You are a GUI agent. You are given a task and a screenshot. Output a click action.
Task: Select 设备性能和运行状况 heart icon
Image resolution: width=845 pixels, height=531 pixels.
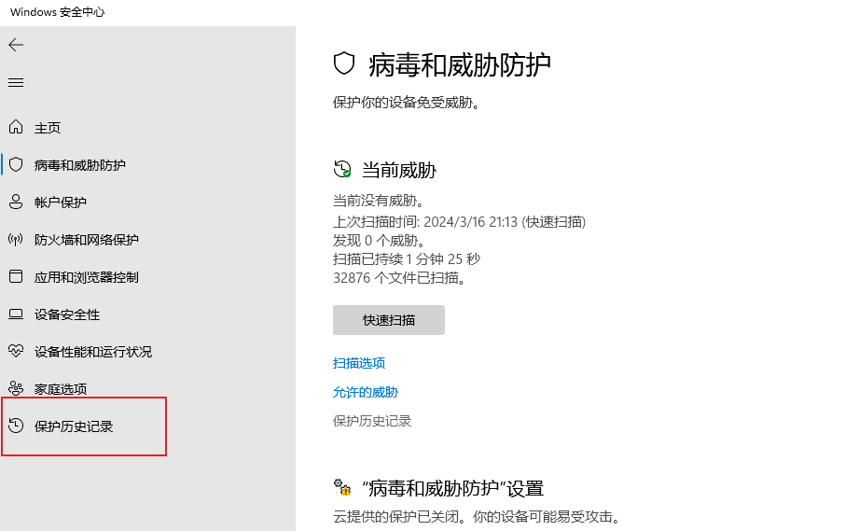[x=16, y=351]
